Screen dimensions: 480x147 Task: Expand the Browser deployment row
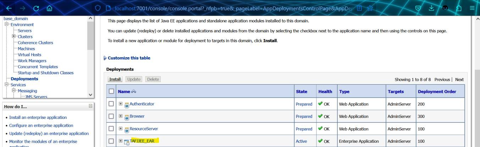pyautogui.click(x=121, y=116)
